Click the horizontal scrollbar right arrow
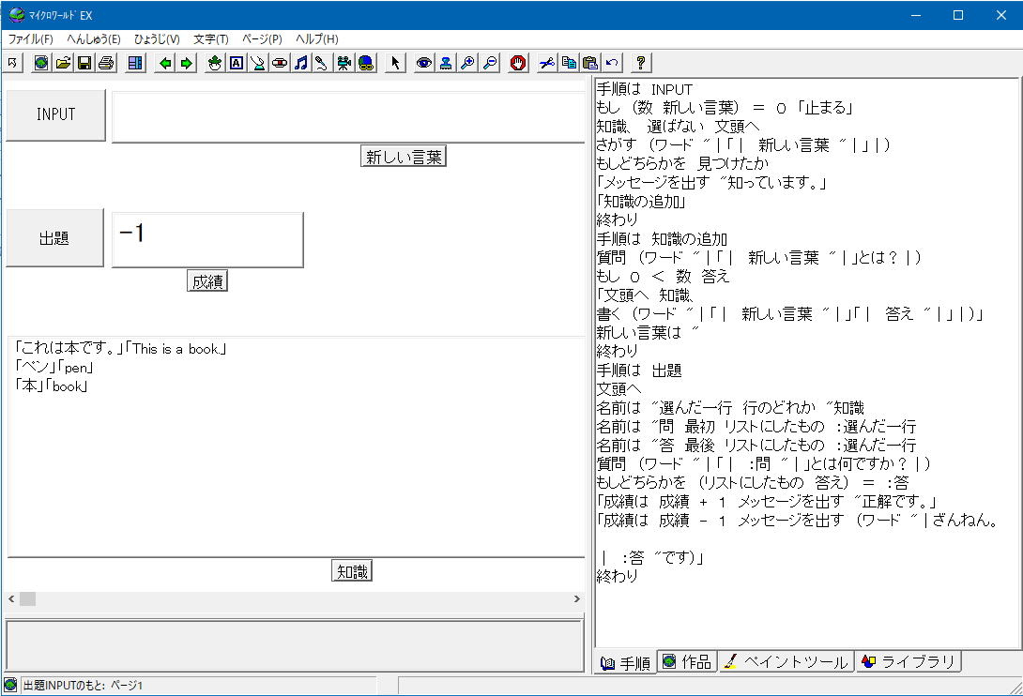1023x696 pixels. [x=577, y=598]
